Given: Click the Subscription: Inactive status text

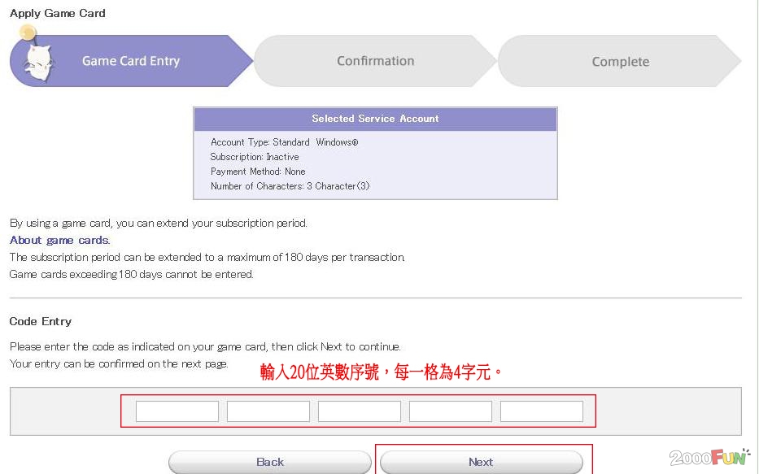Looking at the screenshot, I should tap(255, 157).
